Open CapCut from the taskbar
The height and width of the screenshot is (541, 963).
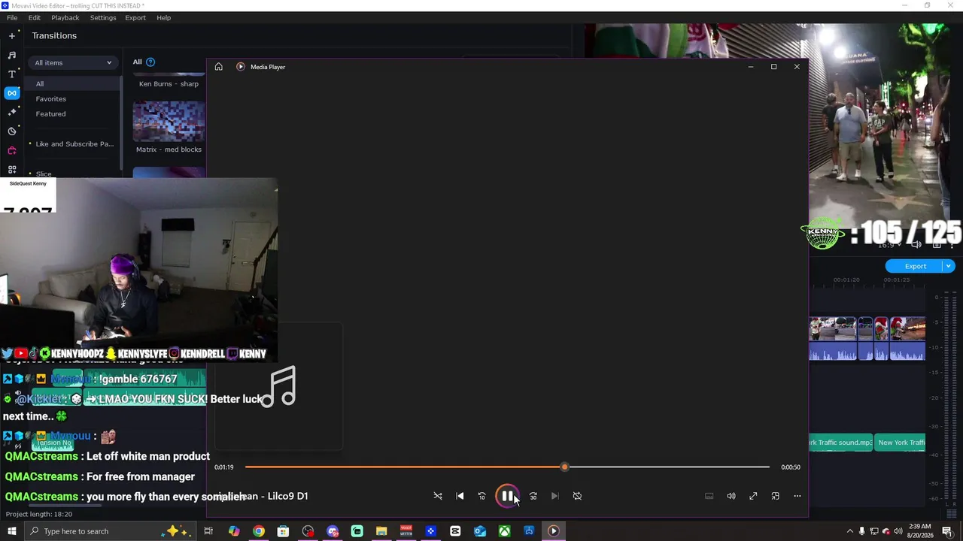tap(455, 531)
